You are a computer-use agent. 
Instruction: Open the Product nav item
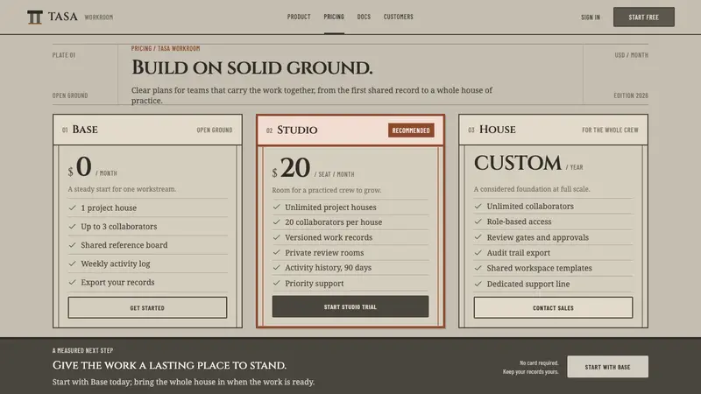[x=299, y=17]
